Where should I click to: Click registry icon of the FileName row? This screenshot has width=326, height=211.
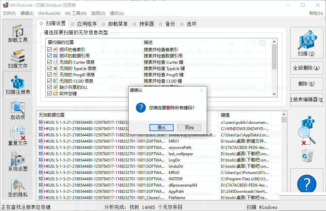coord(41,197)
